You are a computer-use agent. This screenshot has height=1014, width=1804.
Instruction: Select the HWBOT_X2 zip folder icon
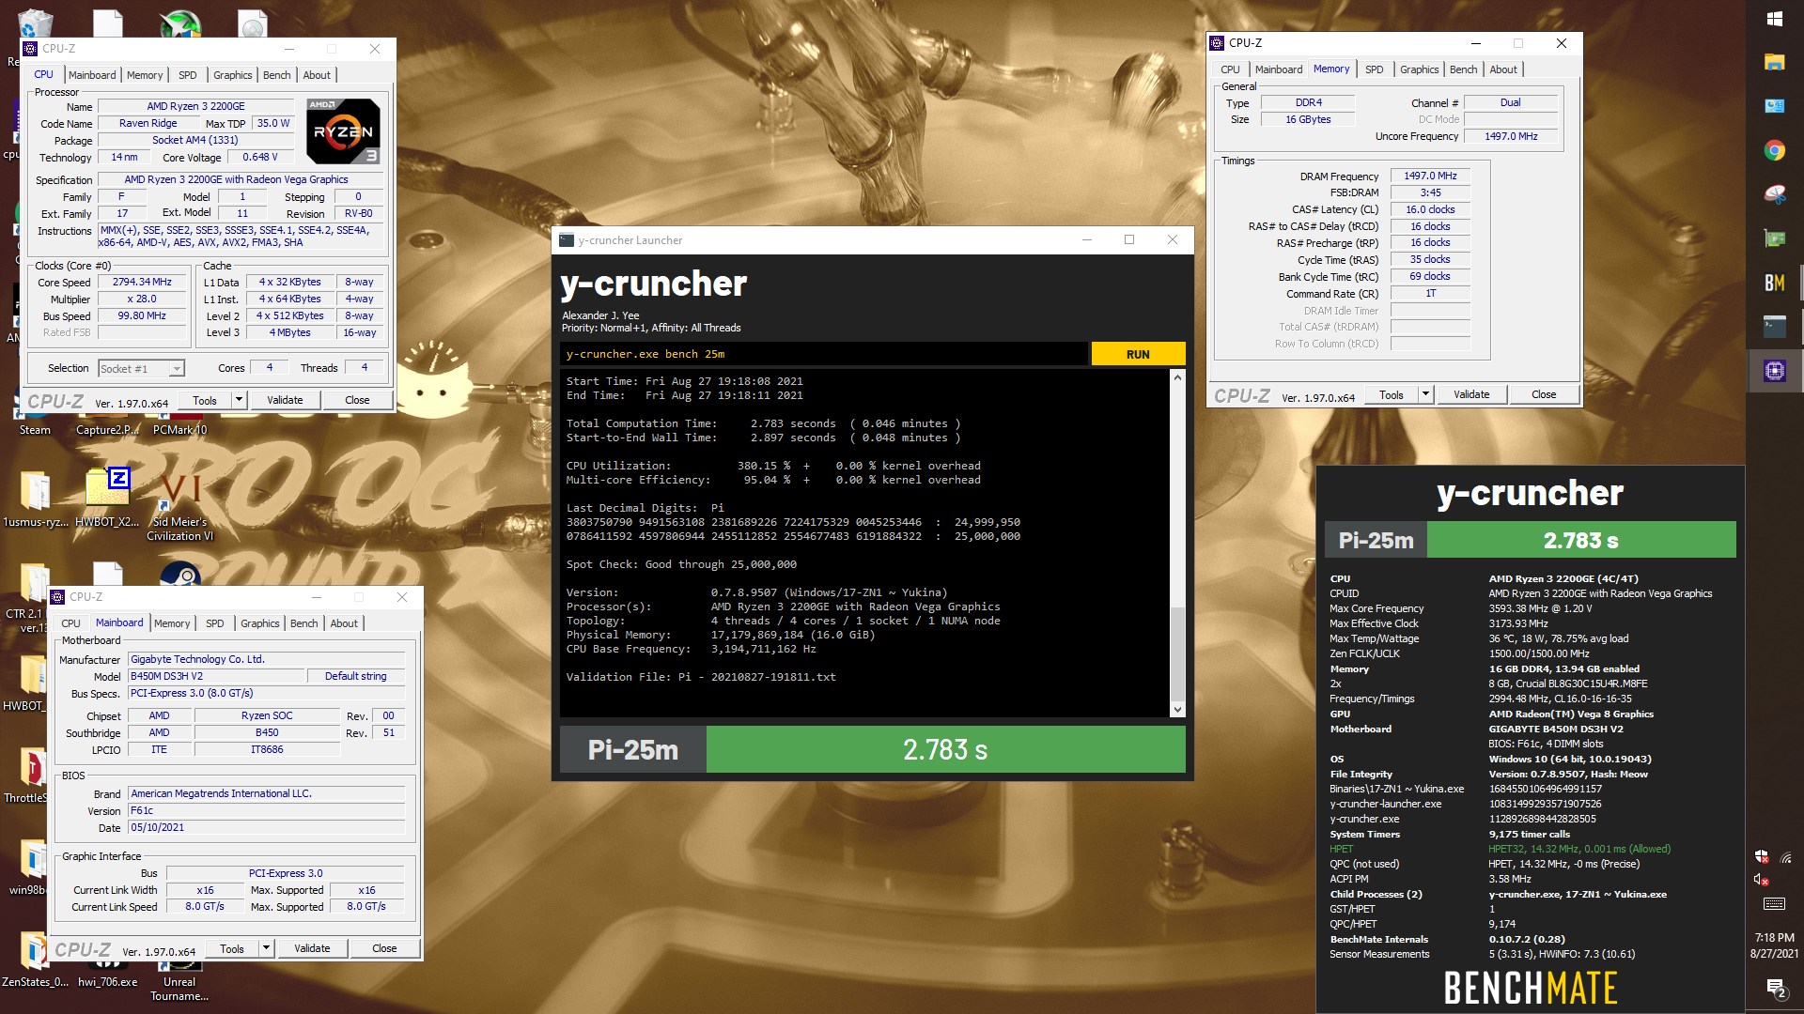coord(107,498)
